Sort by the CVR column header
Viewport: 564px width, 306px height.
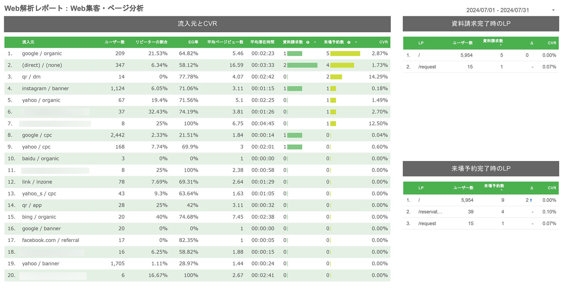point(383,42)
